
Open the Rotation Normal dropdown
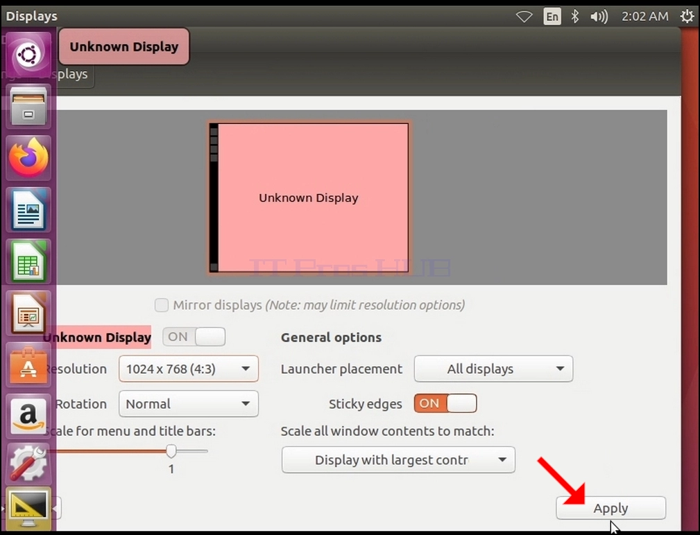tap(189, 404)
